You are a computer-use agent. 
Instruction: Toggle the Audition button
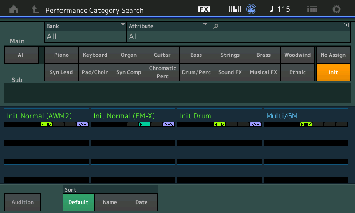click(23, 202)
